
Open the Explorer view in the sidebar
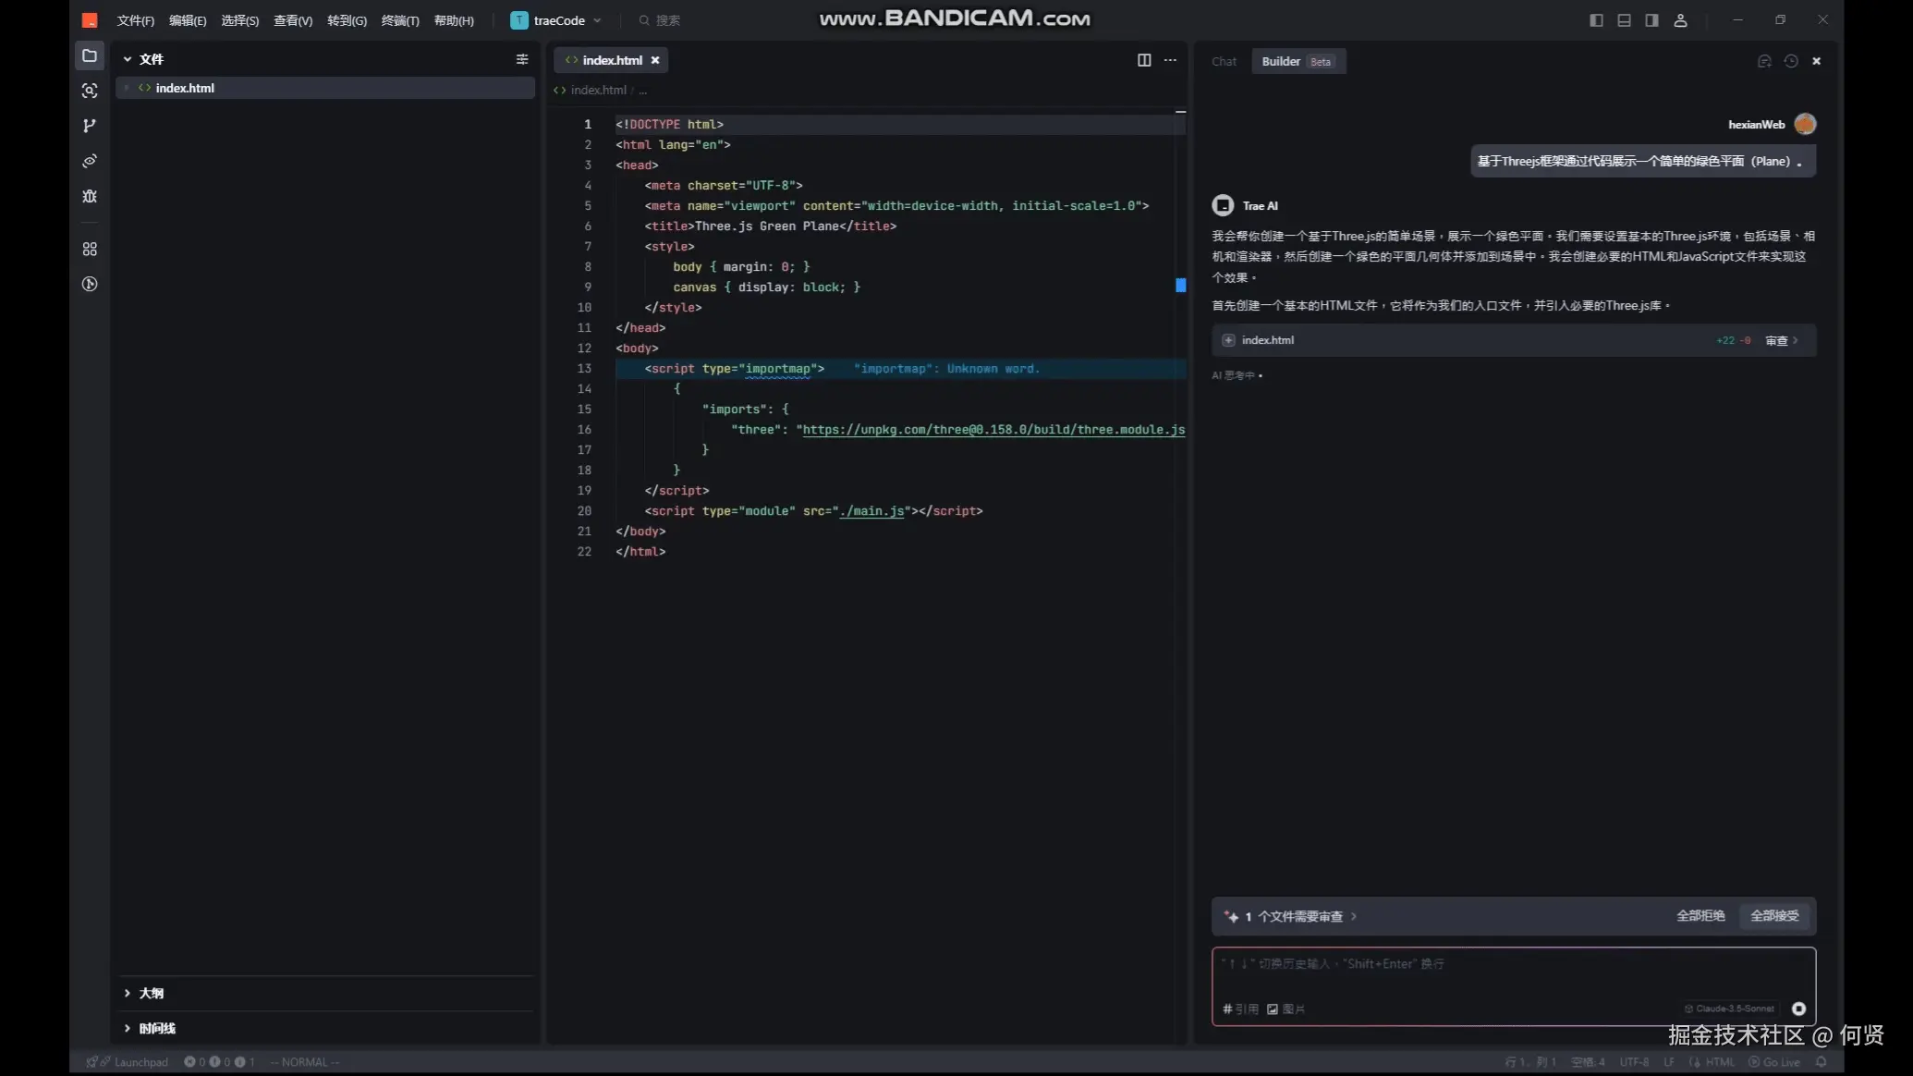(x=89, y=55)
